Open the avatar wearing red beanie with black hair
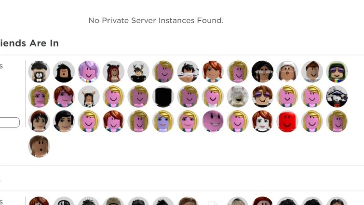Image resolution: width=364 pixels, height=205 pixels. (39, 121)
